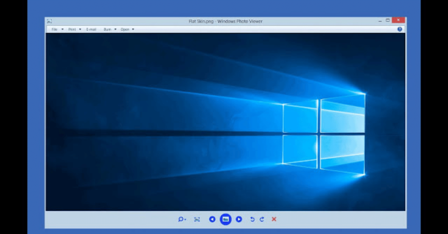Go to the next photo

point(239,219)
